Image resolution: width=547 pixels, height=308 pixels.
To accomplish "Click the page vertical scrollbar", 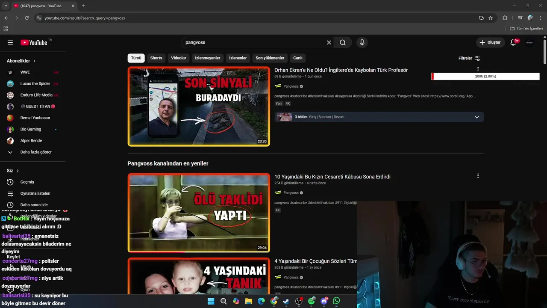I will pos(545,52).
